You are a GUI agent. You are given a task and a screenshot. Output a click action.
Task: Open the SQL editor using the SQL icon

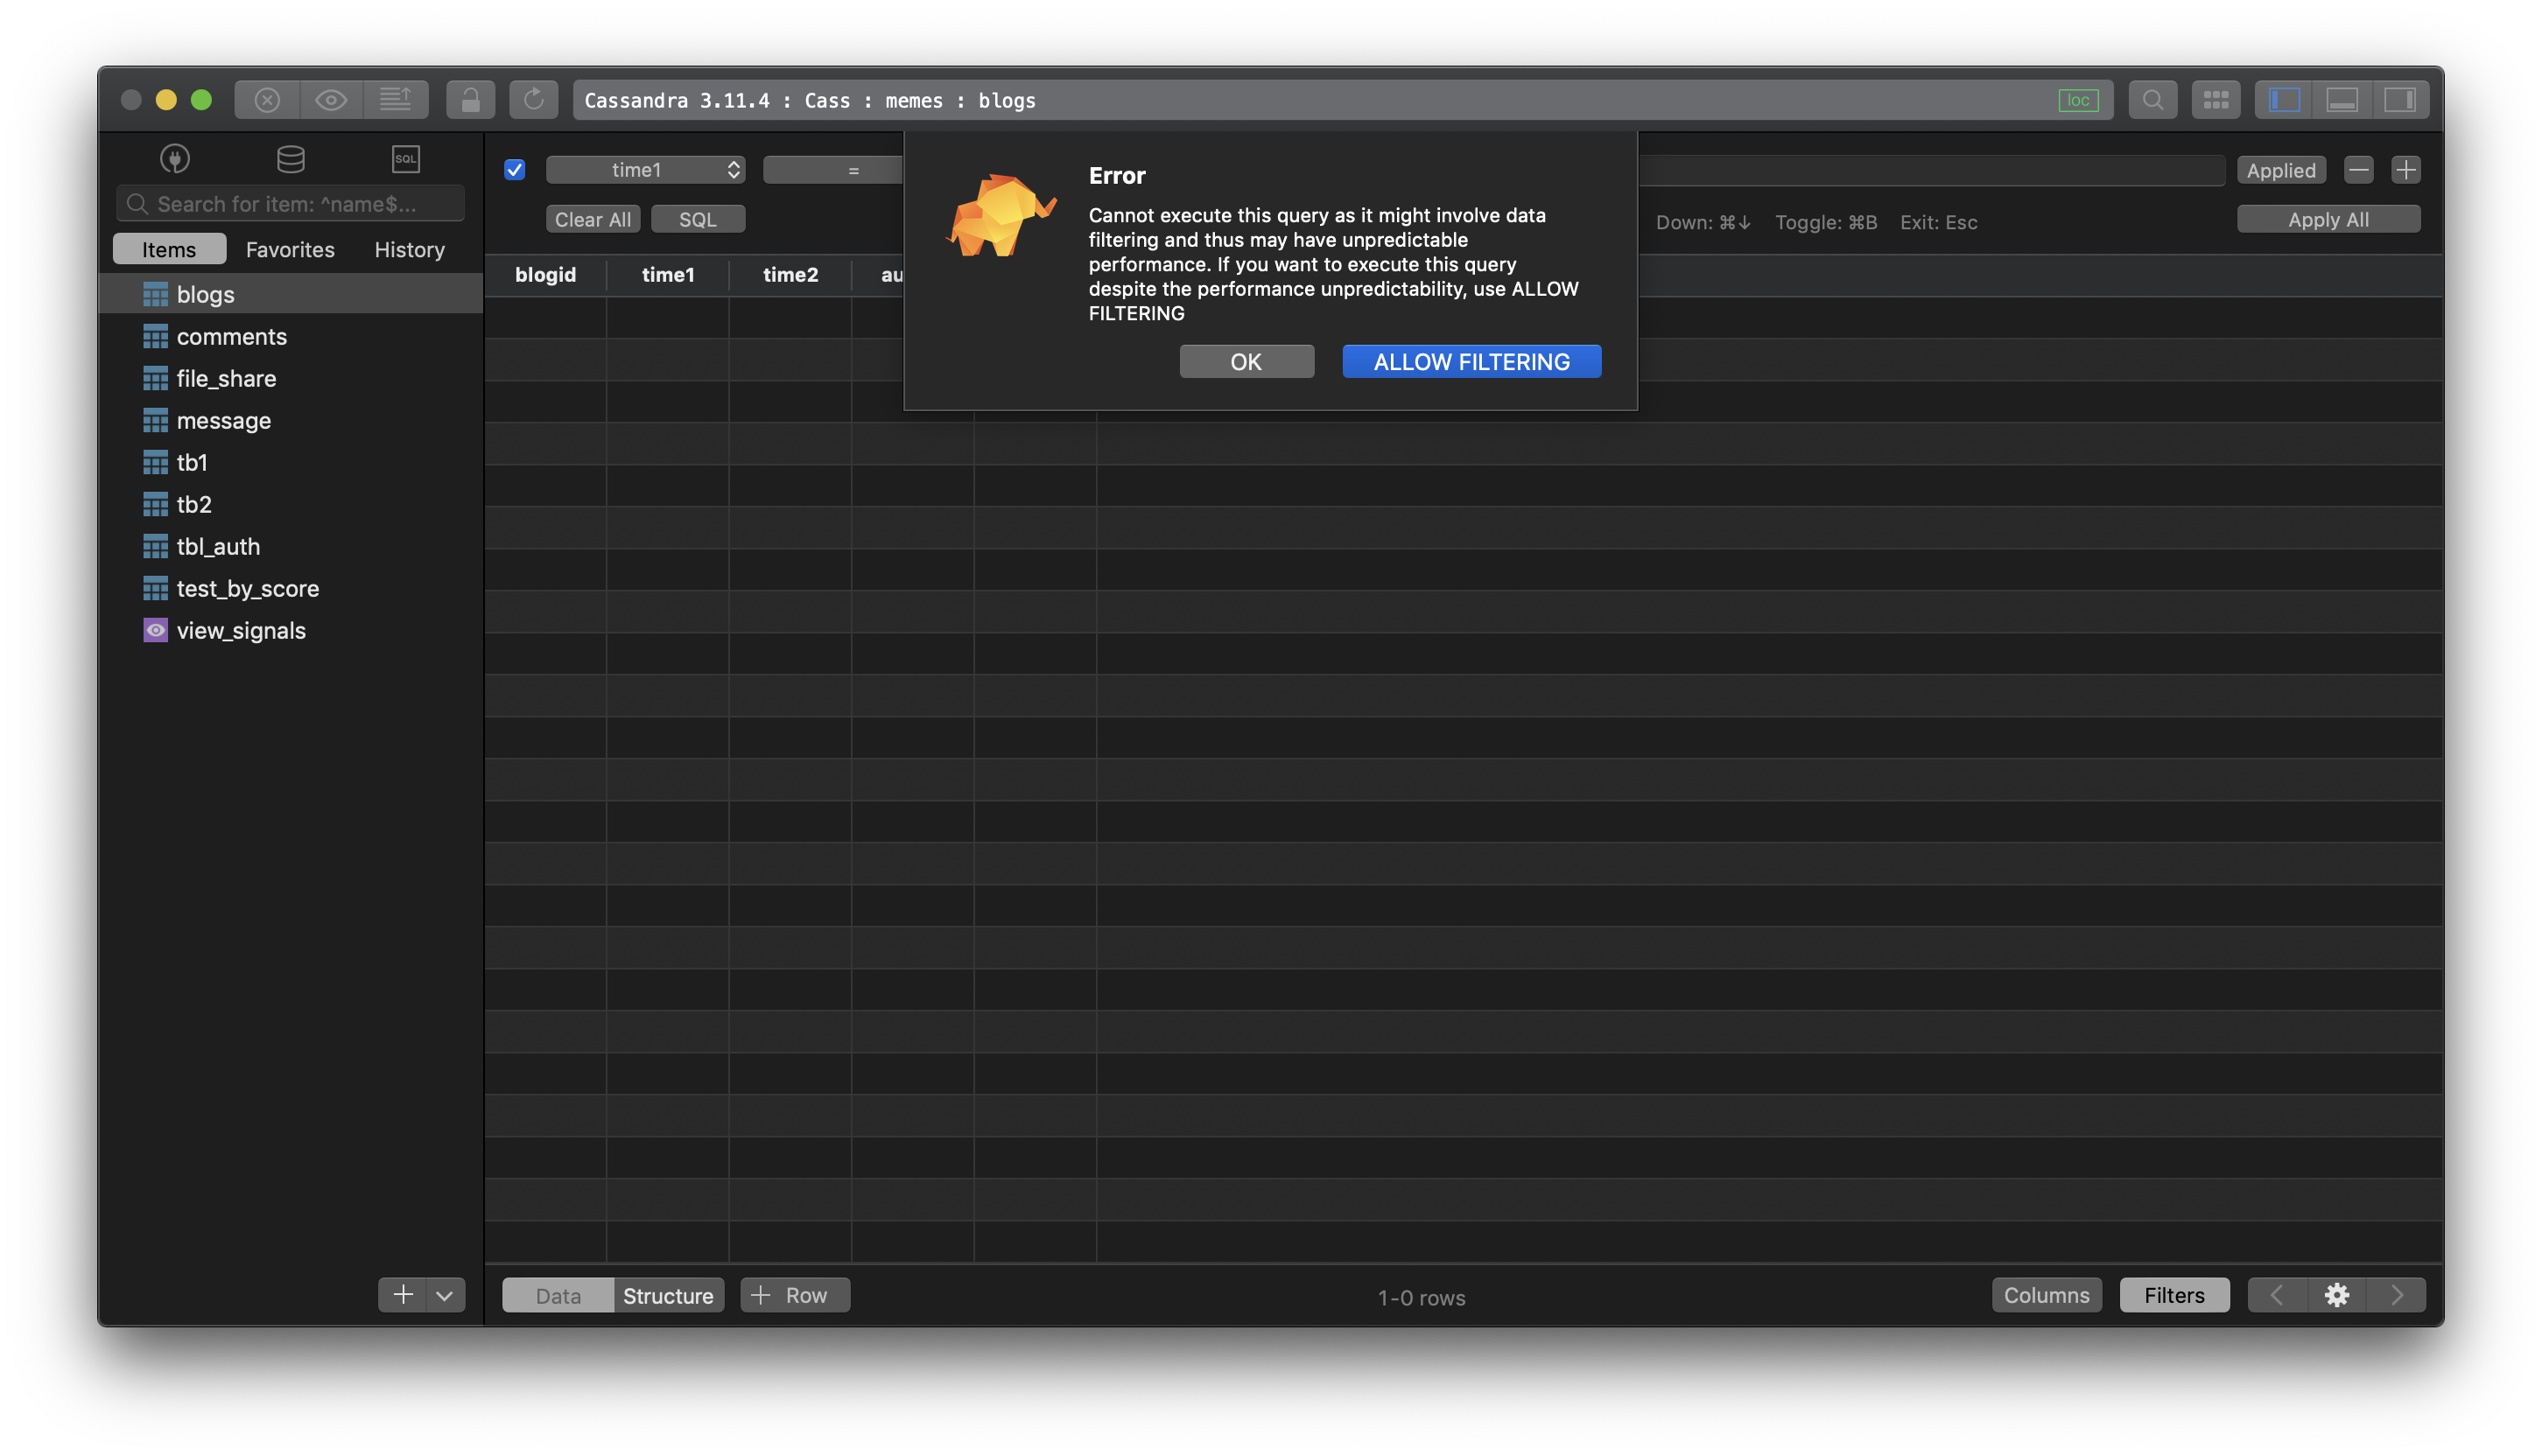404,158
